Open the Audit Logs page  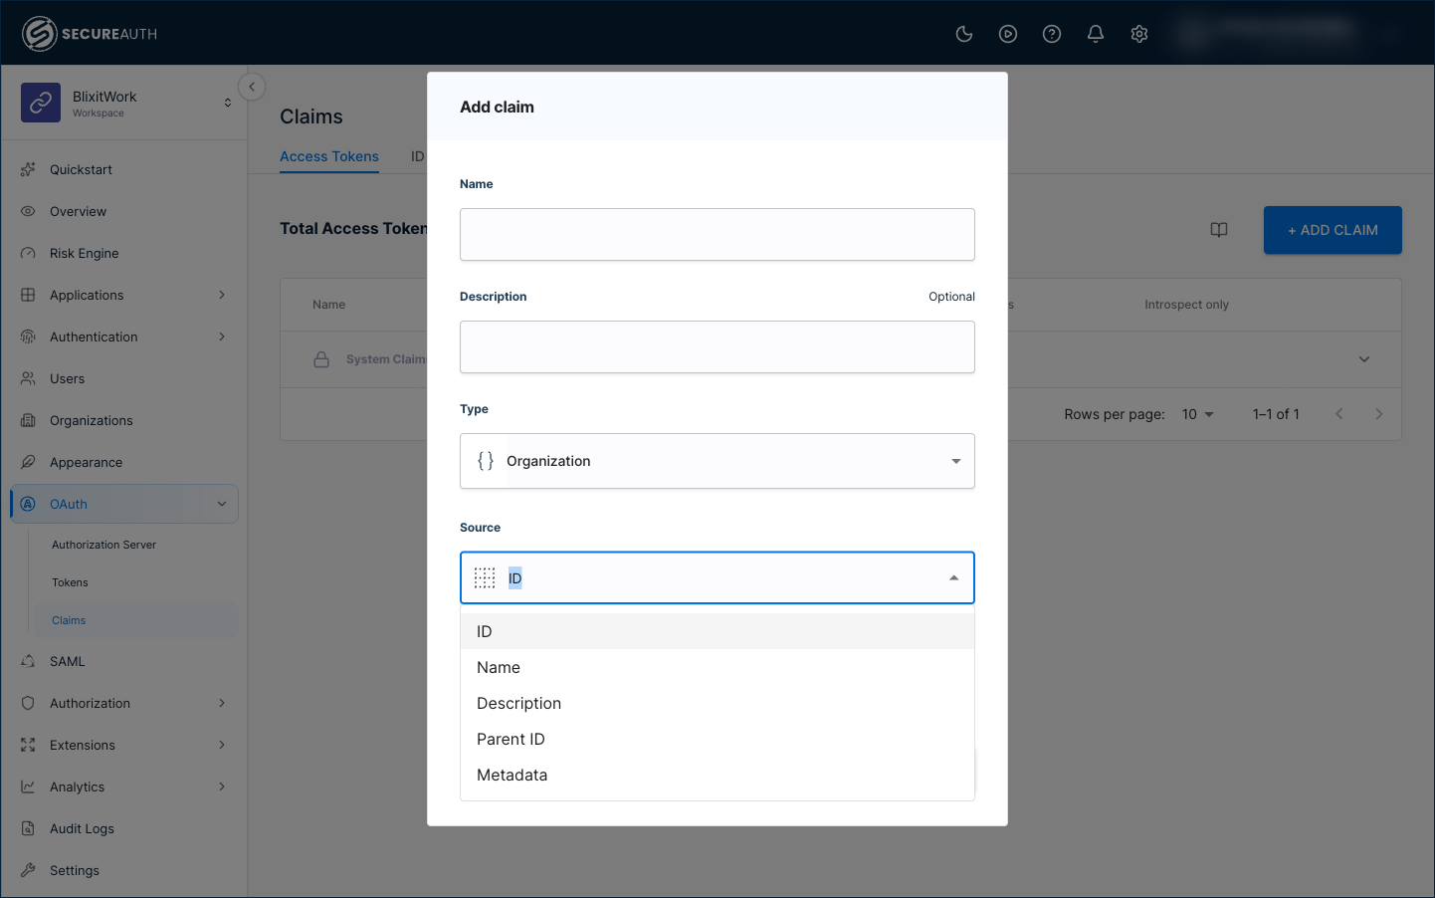[x=82, y=828]
